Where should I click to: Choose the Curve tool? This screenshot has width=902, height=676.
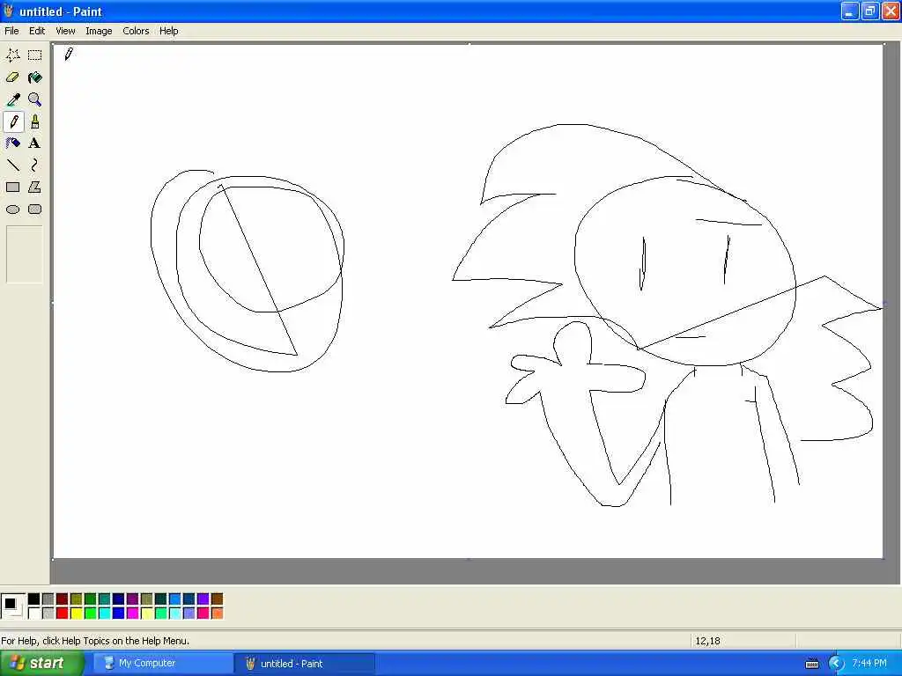click(x=35, y=165)
